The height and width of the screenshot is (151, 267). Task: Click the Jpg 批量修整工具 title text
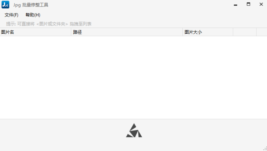point(31,5)
